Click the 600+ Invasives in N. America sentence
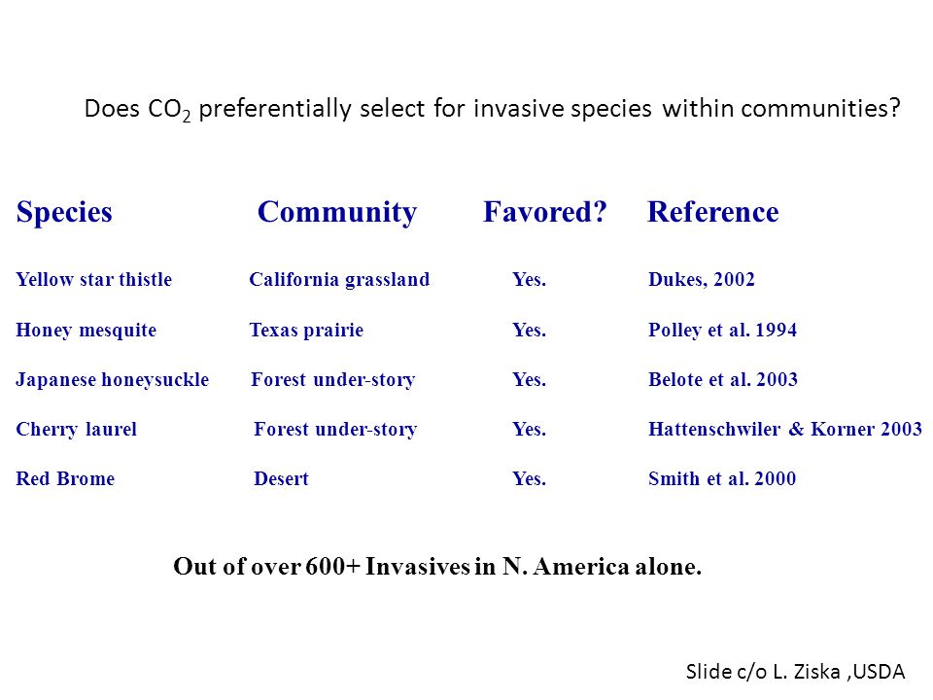Screen dimensions: 933x700 click(x=437, y=566)
